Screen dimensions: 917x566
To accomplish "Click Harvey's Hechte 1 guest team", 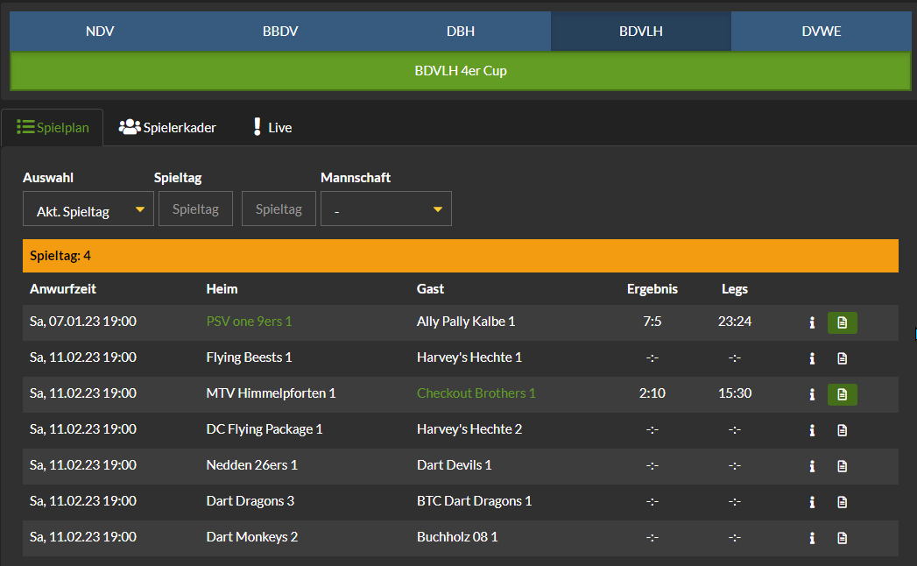I will 469,357.
